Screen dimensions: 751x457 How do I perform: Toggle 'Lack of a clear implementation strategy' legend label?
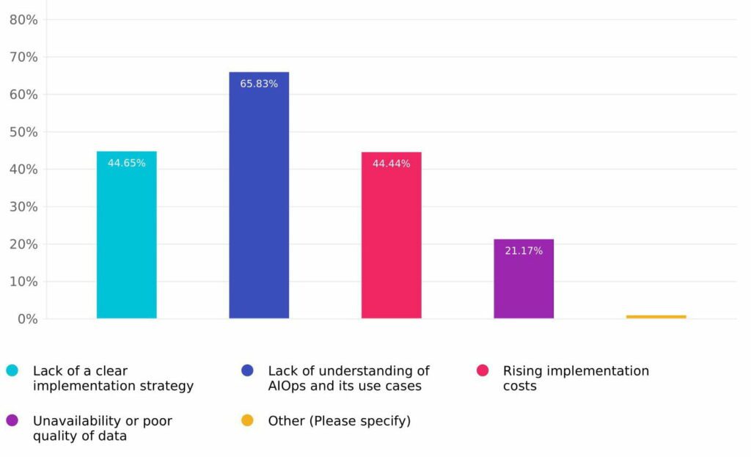click(x=113, y=379)
